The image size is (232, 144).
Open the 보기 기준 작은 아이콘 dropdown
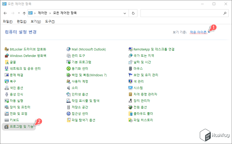pyautogui.click(x=200, y=32)
